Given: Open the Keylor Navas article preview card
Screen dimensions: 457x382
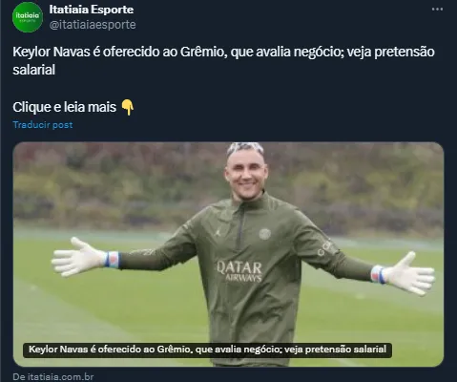Looking at the screenshot, I should point(228,254).
